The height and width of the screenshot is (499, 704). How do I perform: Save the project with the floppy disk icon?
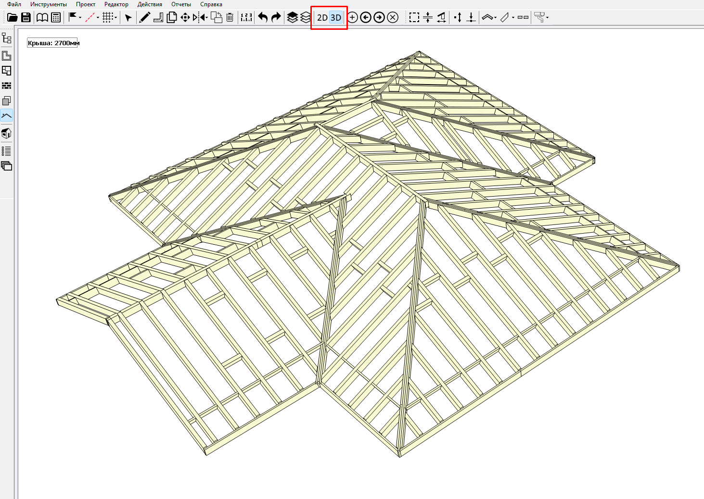[x=26, y=18]
